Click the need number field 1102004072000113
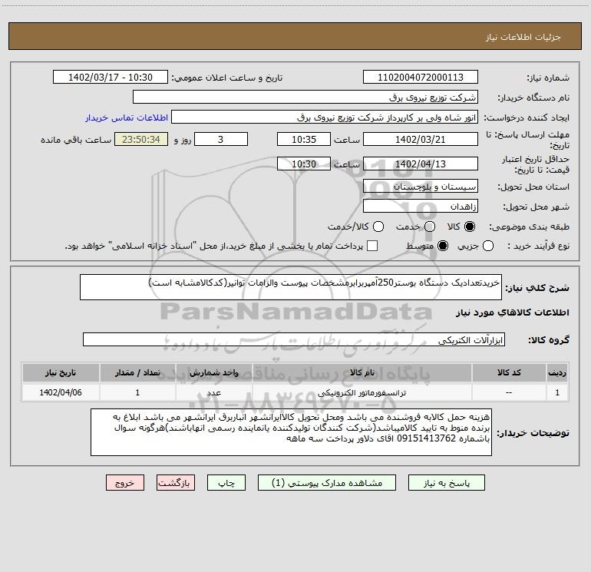 421,78
